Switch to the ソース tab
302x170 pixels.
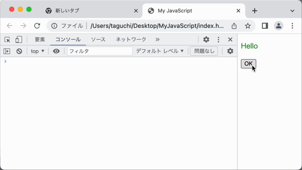[x=98, y=40]
